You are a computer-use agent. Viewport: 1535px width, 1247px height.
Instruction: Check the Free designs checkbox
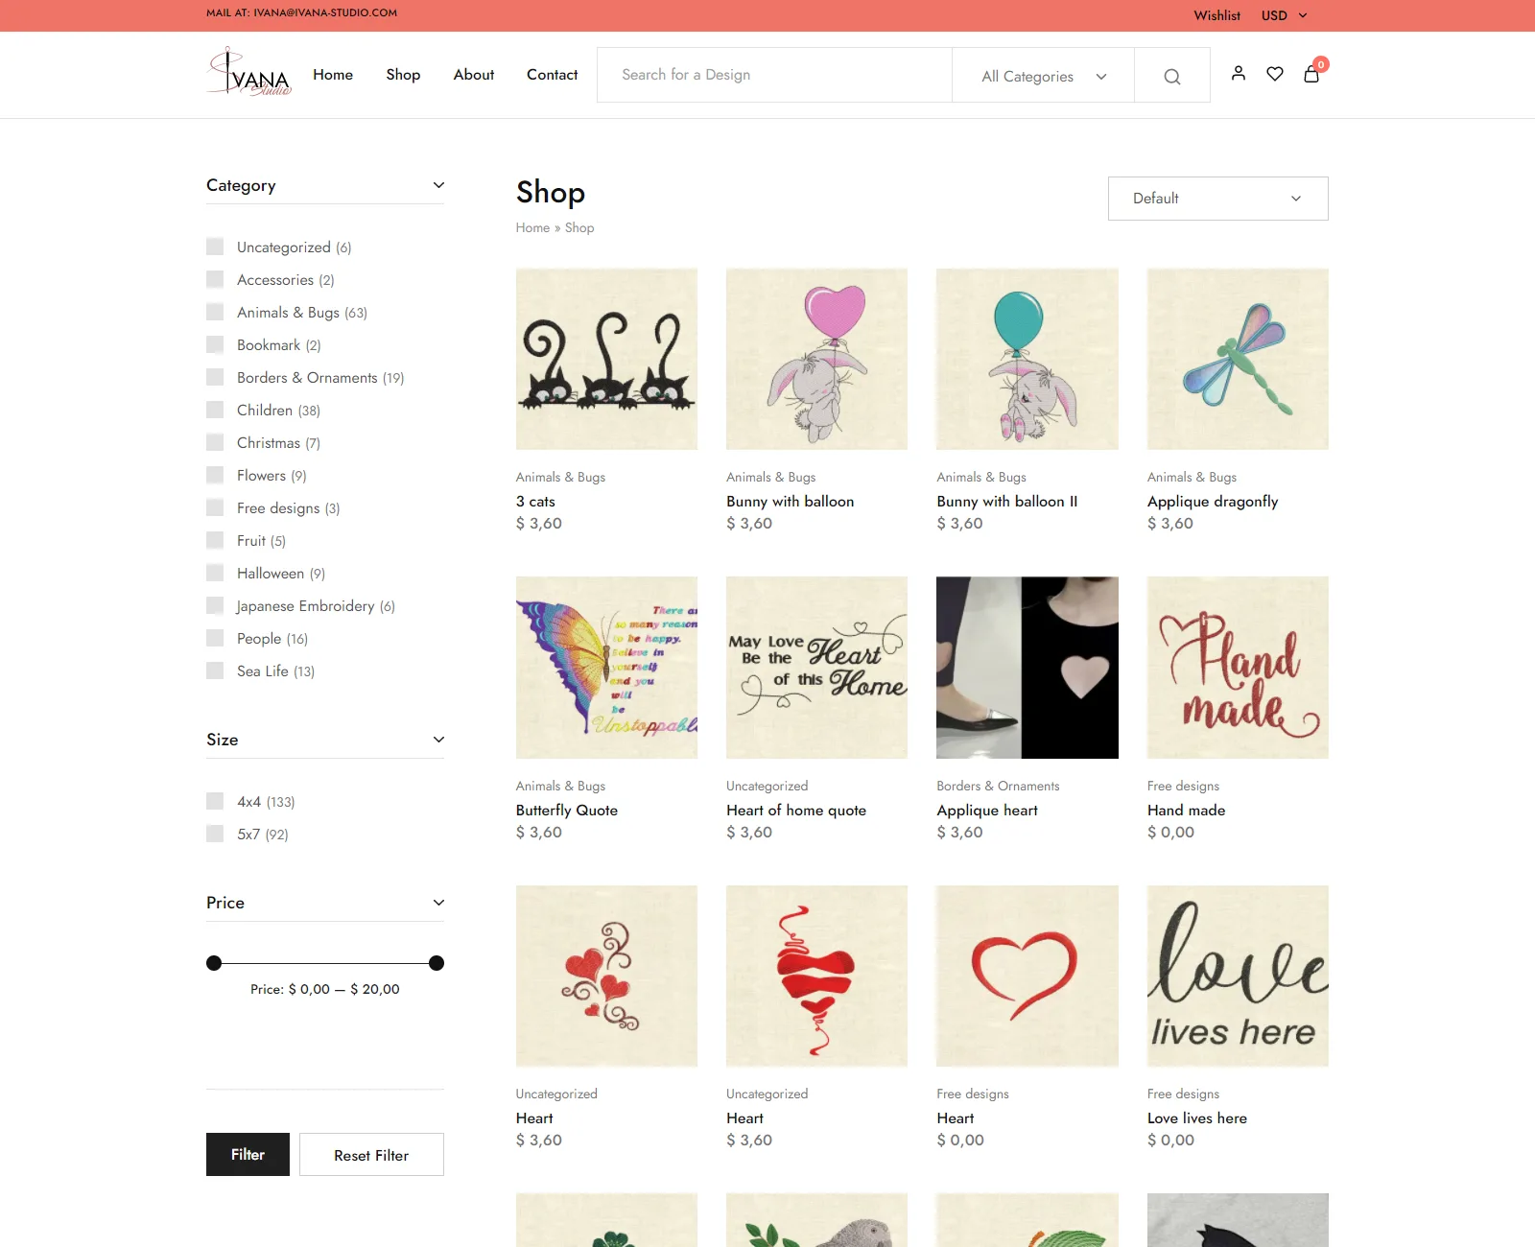[215, 507]
